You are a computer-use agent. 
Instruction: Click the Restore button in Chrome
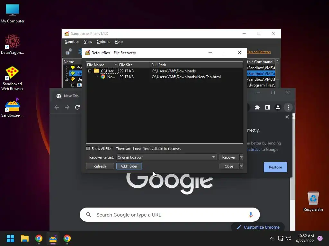point(275,167)
